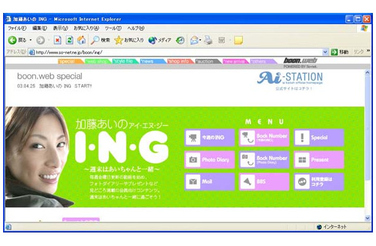Open Mail toolbar dropdown arrow
Screen dimensions: 376x246
200,40
